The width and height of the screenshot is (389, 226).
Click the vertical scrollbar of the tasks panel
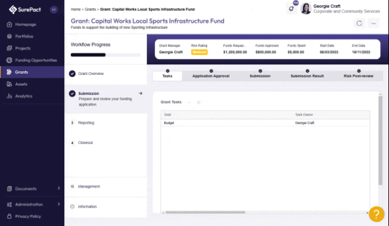point(380,140)
